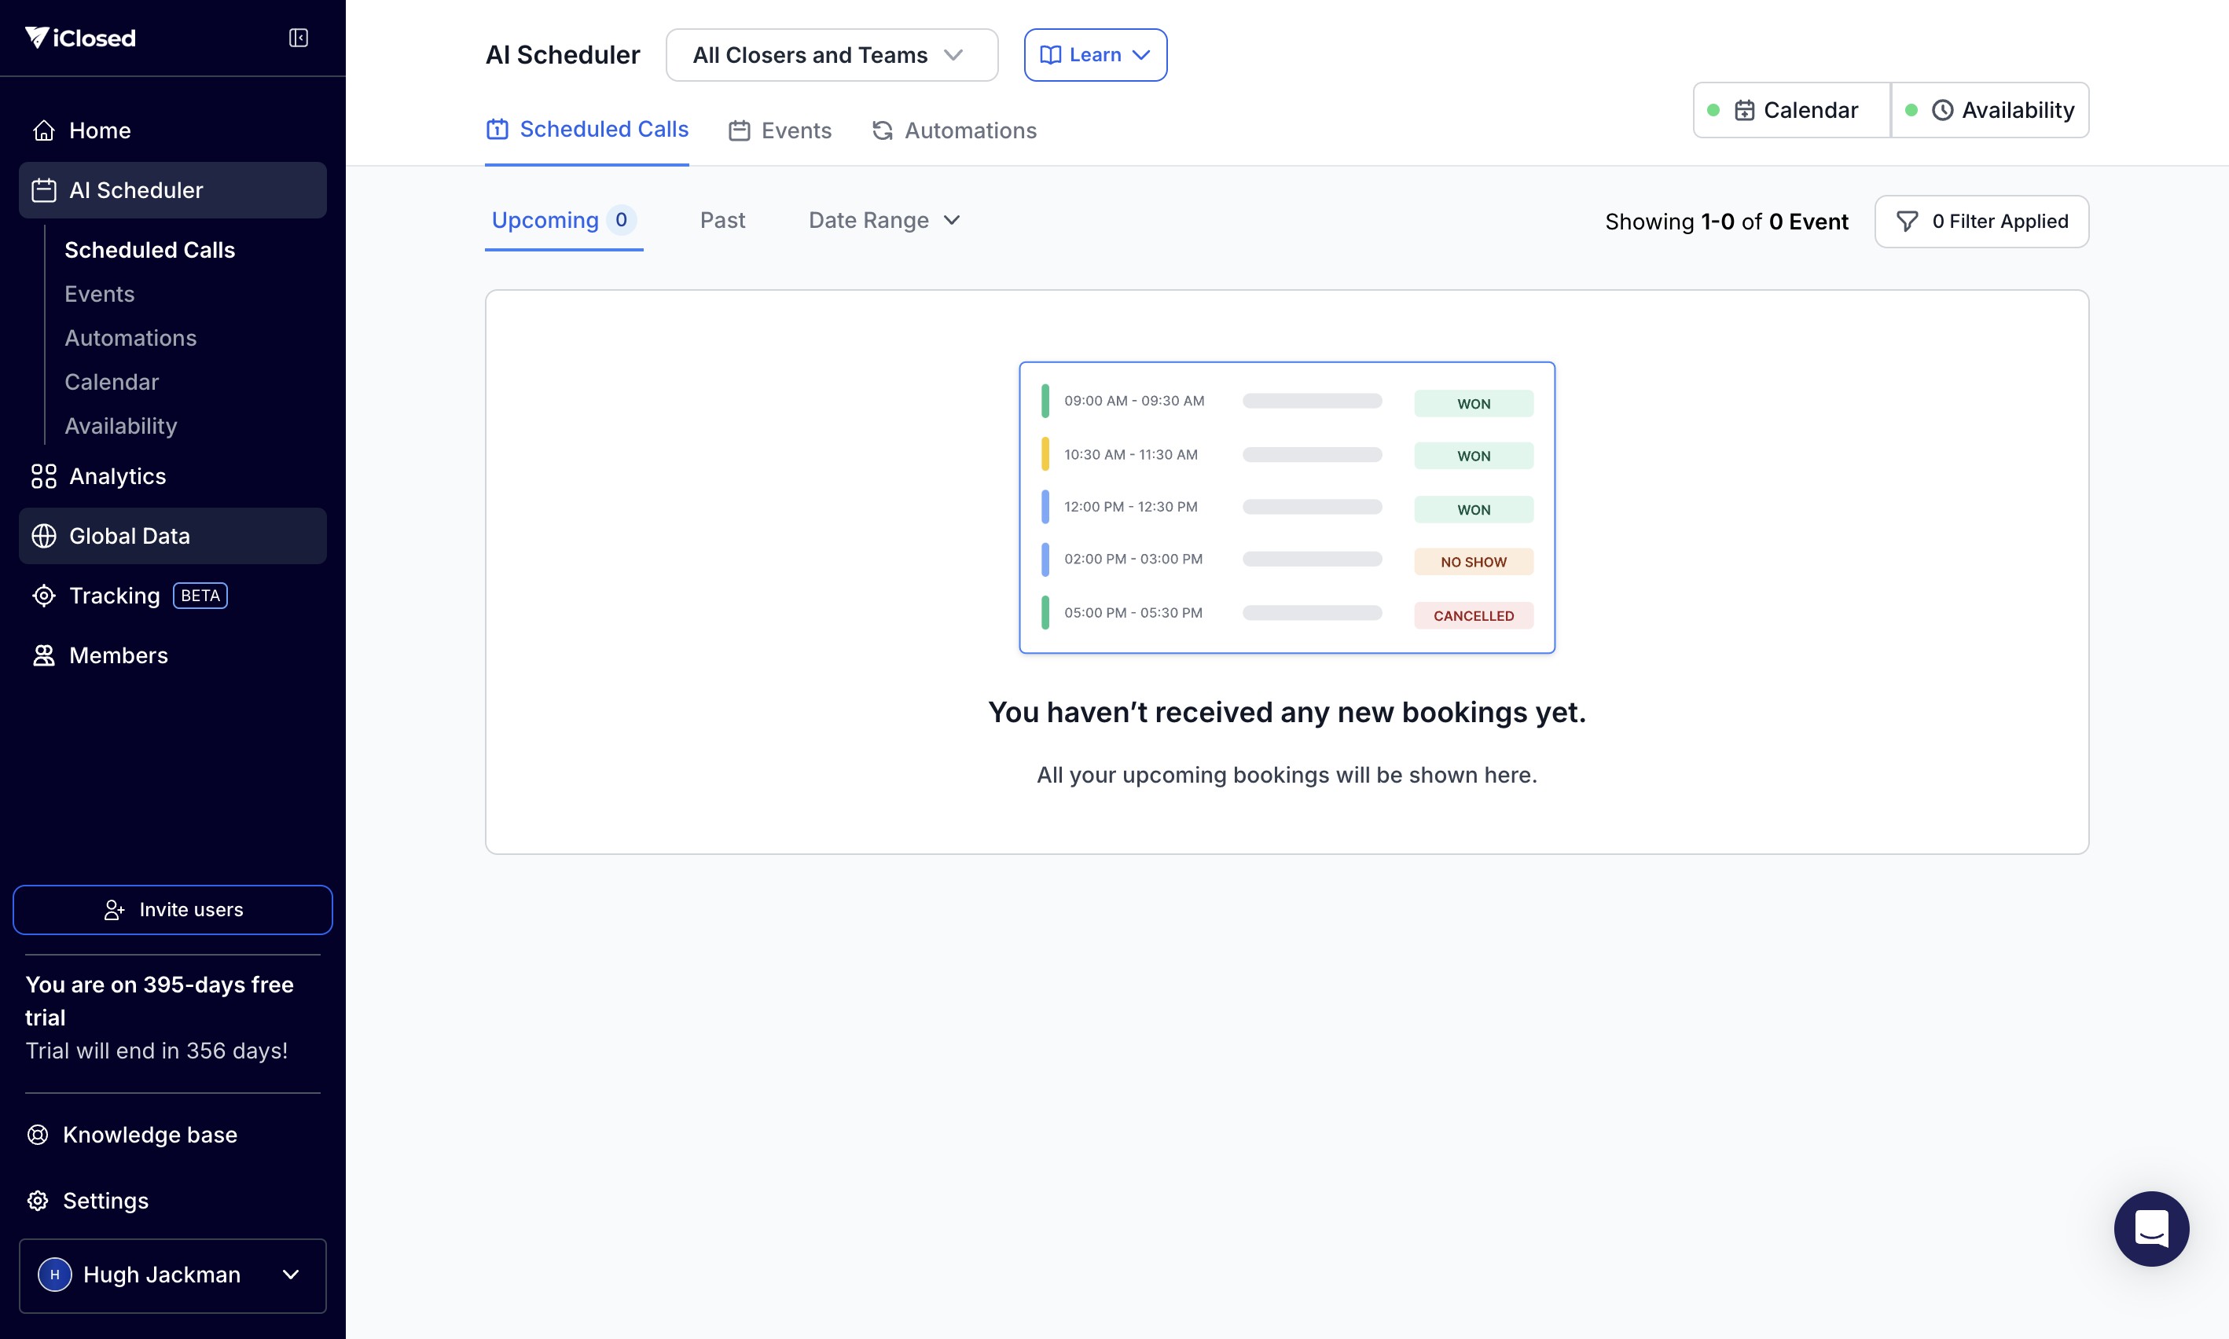Switch to the Events tab
The height and width of the screenshot is (1339, 2229).
pos(780,130)
